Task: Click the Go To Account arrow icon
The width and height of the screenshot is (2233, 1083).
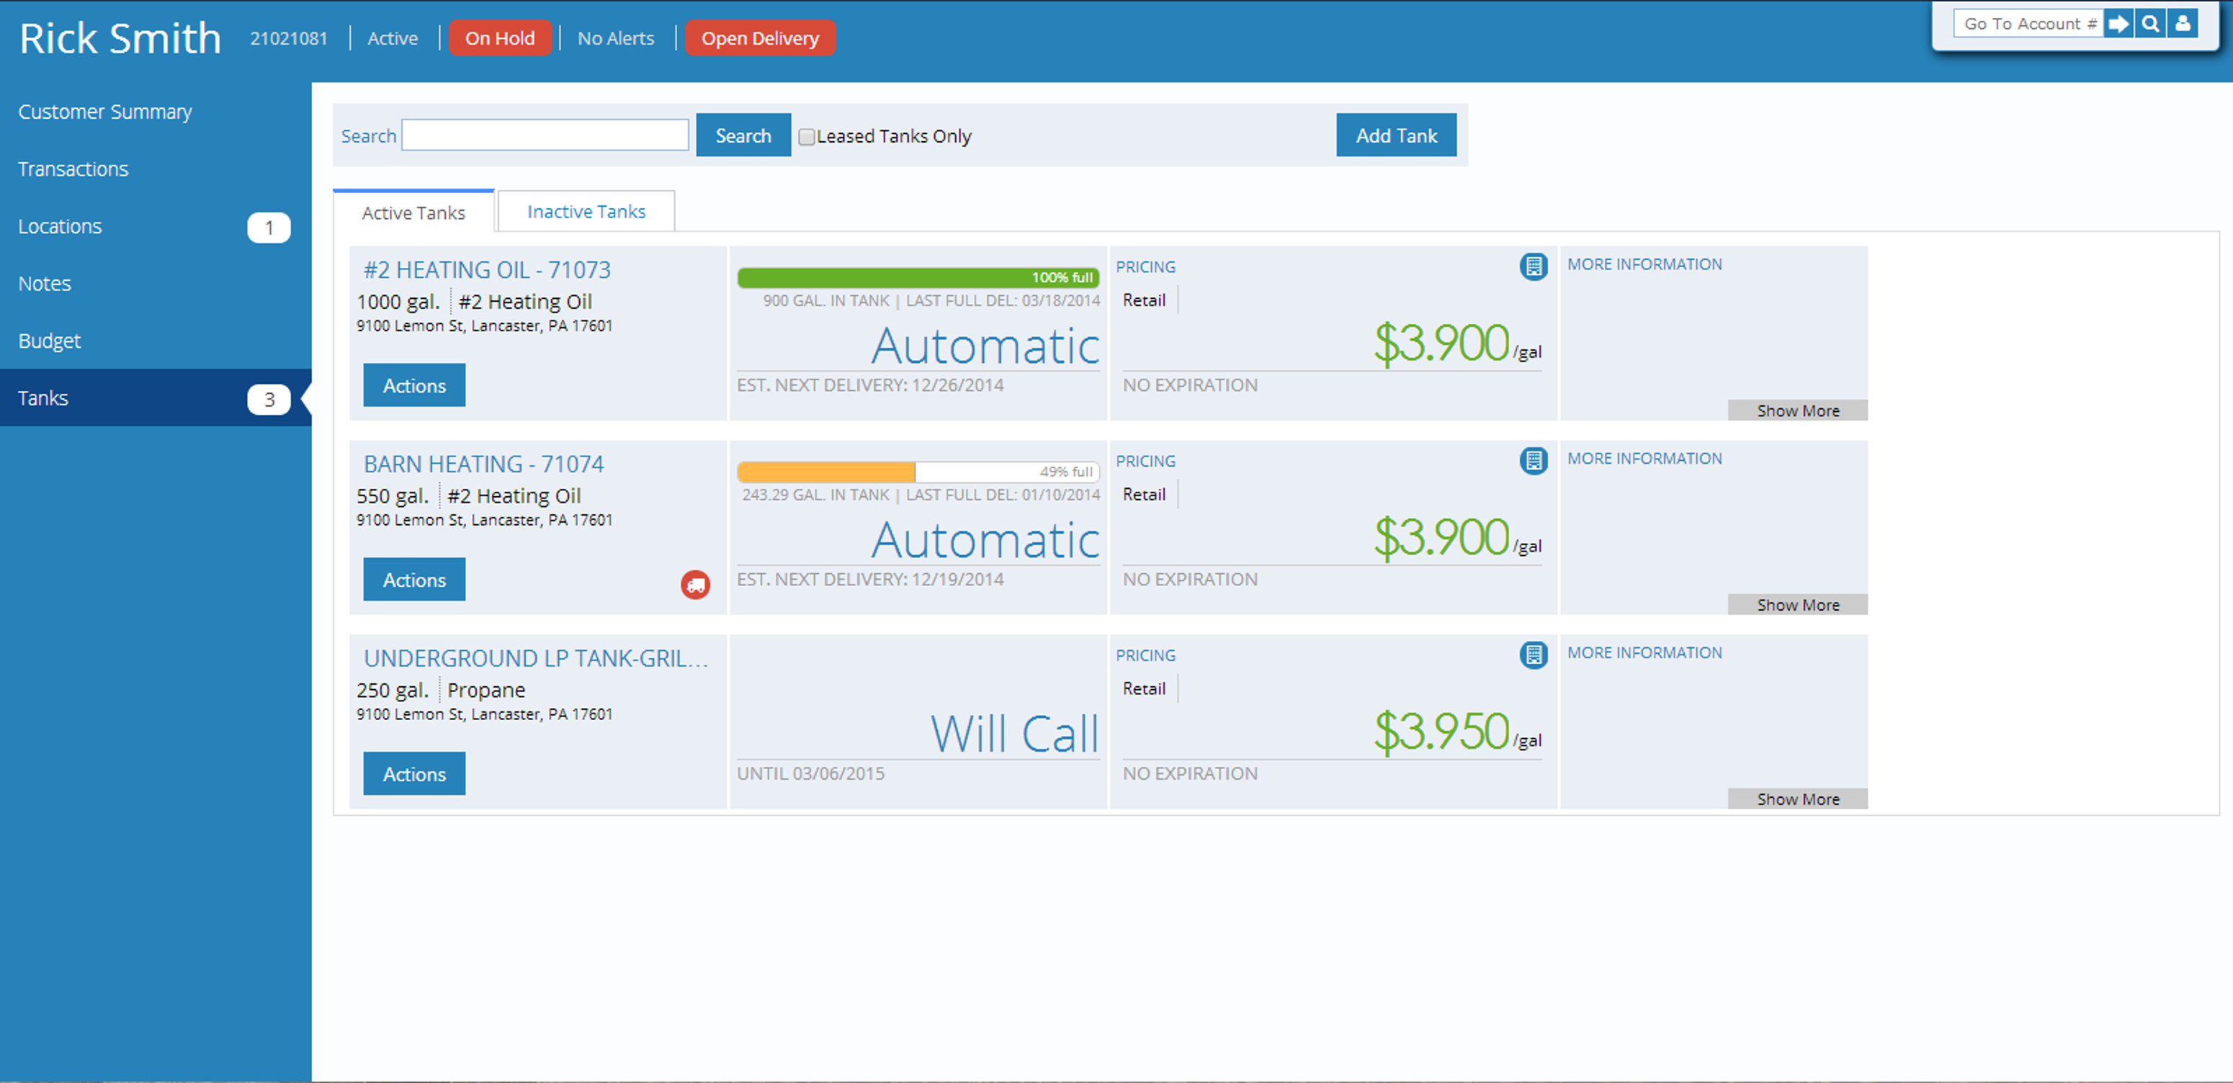Action: coord(2118,24)
